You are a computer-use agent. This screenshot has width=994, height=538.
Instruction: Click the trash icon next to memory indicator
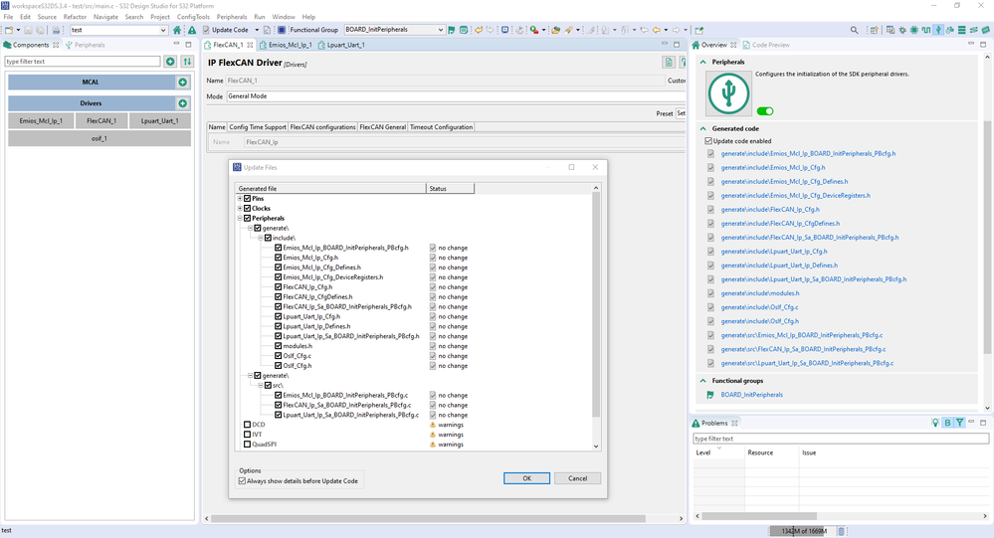tap(841, 531)
